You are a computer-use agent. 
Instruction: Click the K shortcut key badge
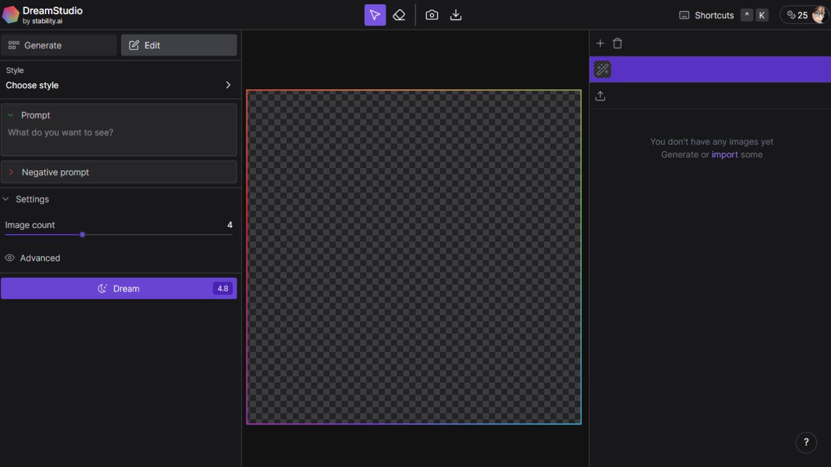762,15
